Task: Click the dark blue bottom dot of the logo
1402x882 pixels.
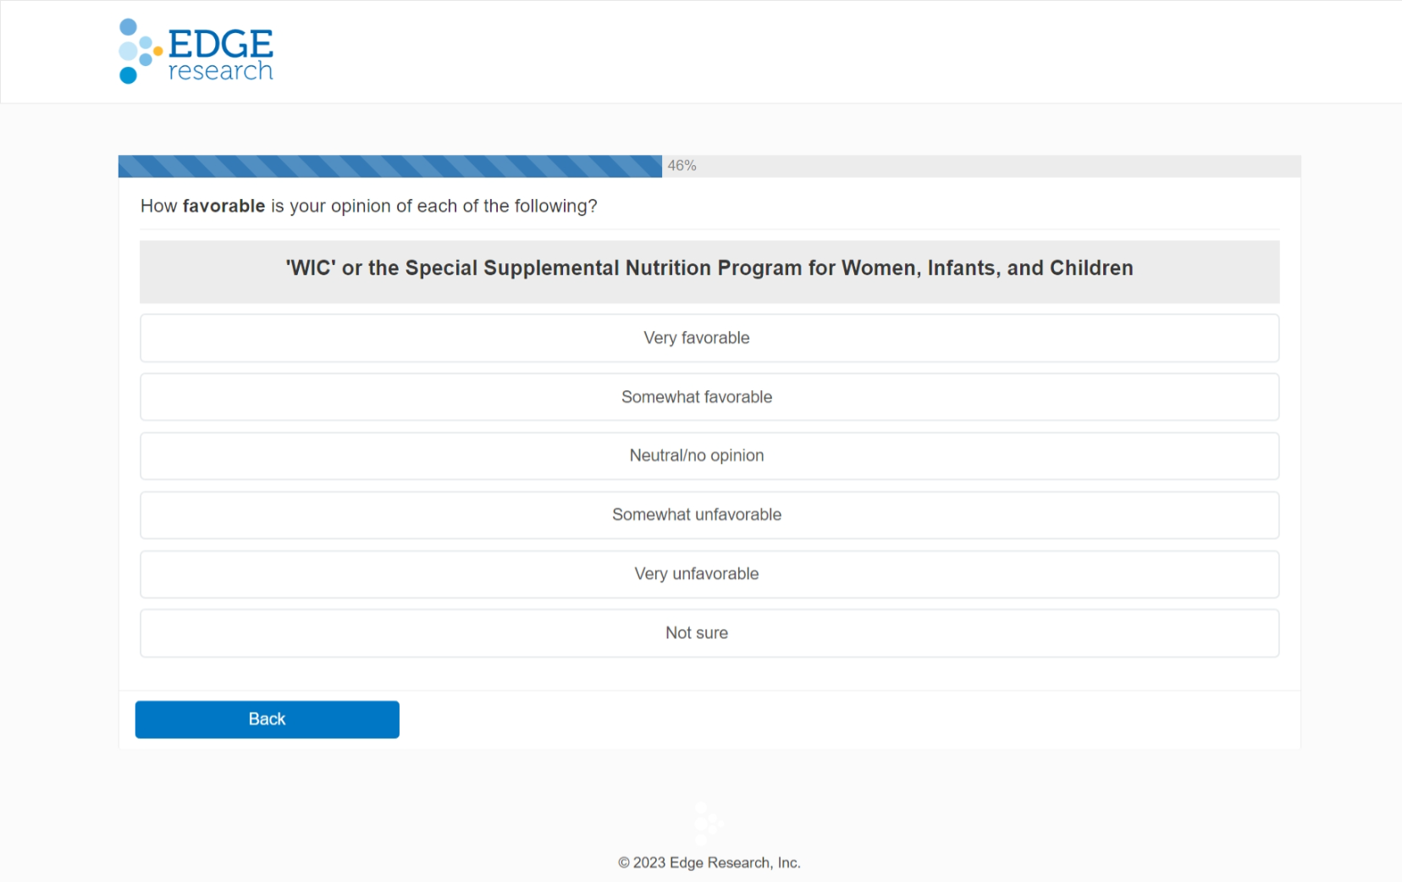Action: (x=128, y=76)
